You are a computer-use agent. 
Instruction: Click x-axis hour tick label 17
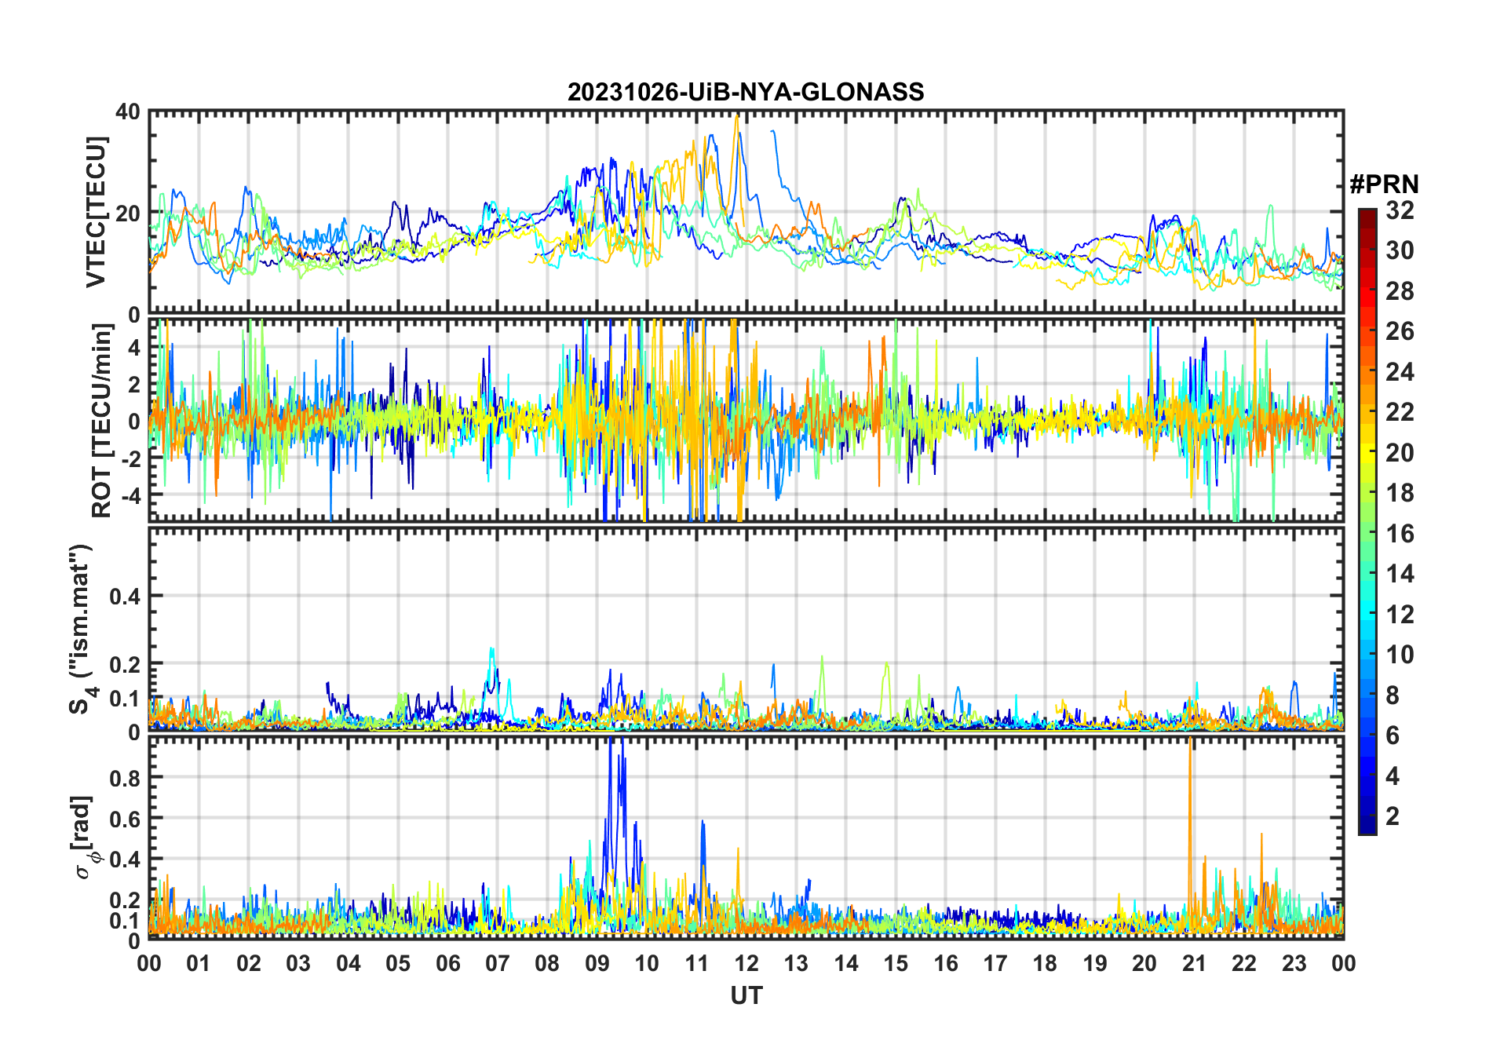point(995,963)
